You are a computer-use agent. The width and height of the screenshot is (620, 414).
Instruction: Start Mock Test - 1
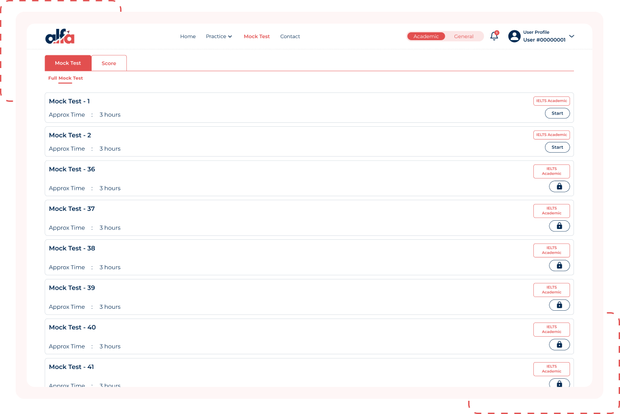click(557, 113)
